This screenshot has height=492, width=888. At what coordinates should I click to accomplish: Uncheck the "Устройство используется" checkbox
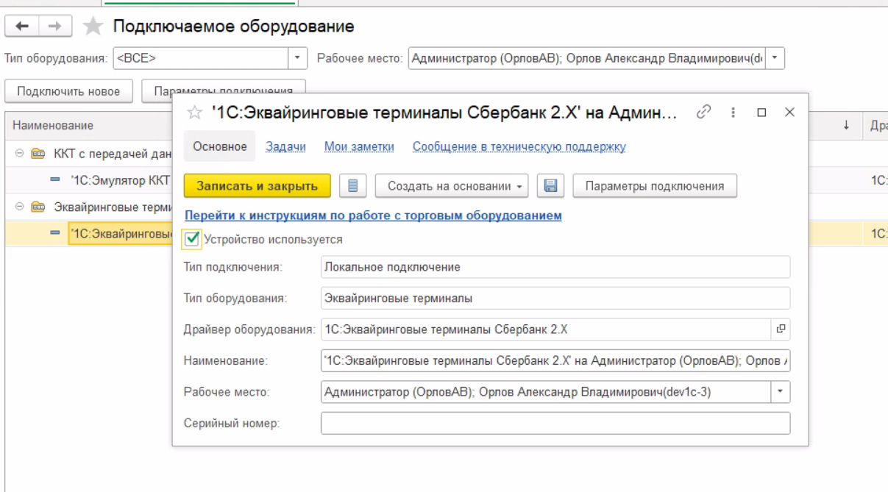tap(192, 239)
